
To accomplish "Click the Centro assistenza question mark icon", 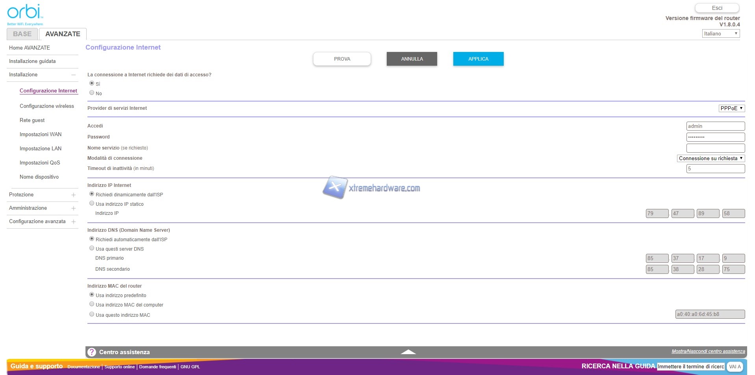I will coord(92,352).
